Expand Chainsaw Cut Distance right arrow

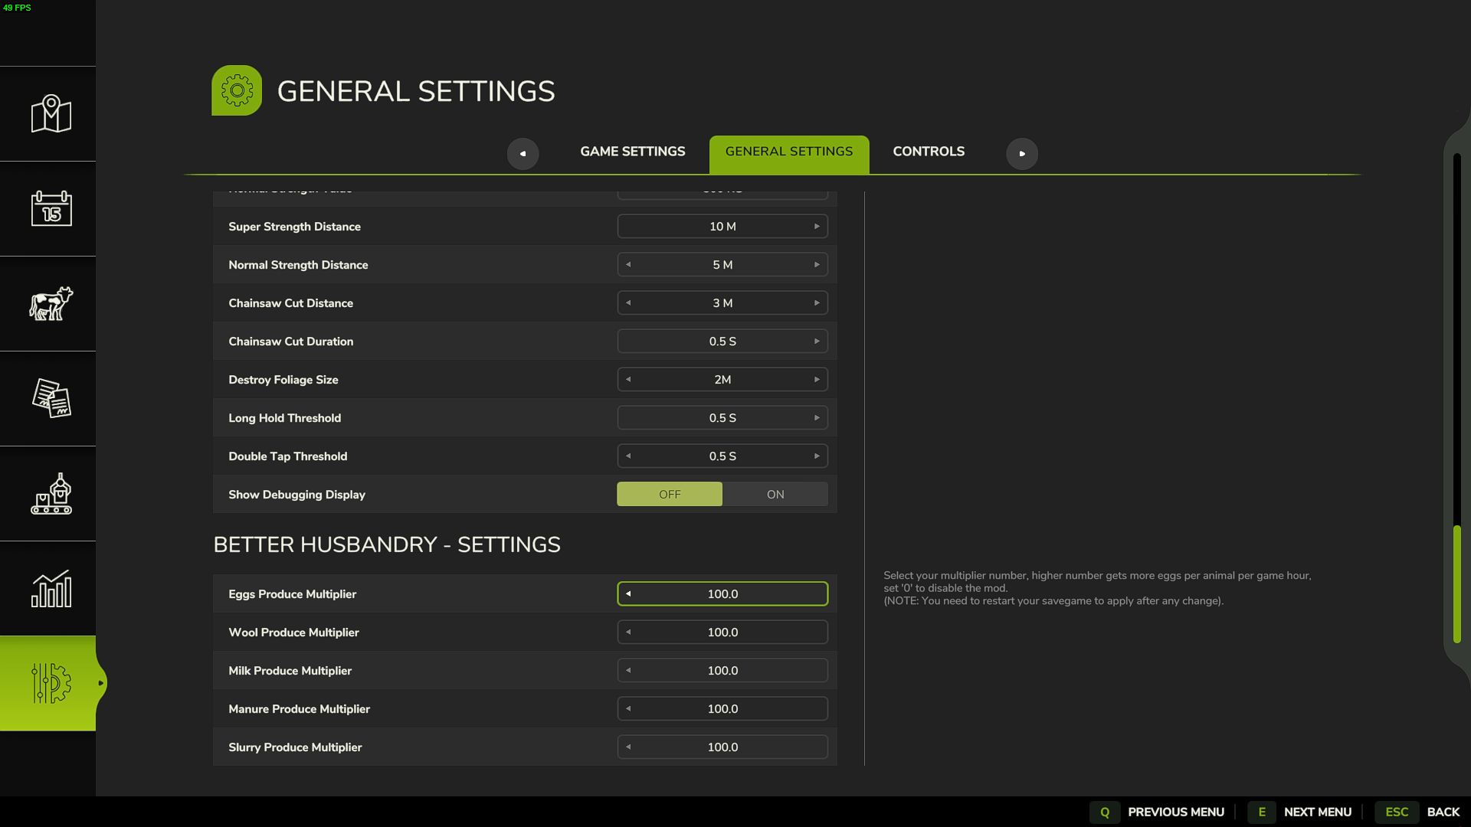point(816,303)
